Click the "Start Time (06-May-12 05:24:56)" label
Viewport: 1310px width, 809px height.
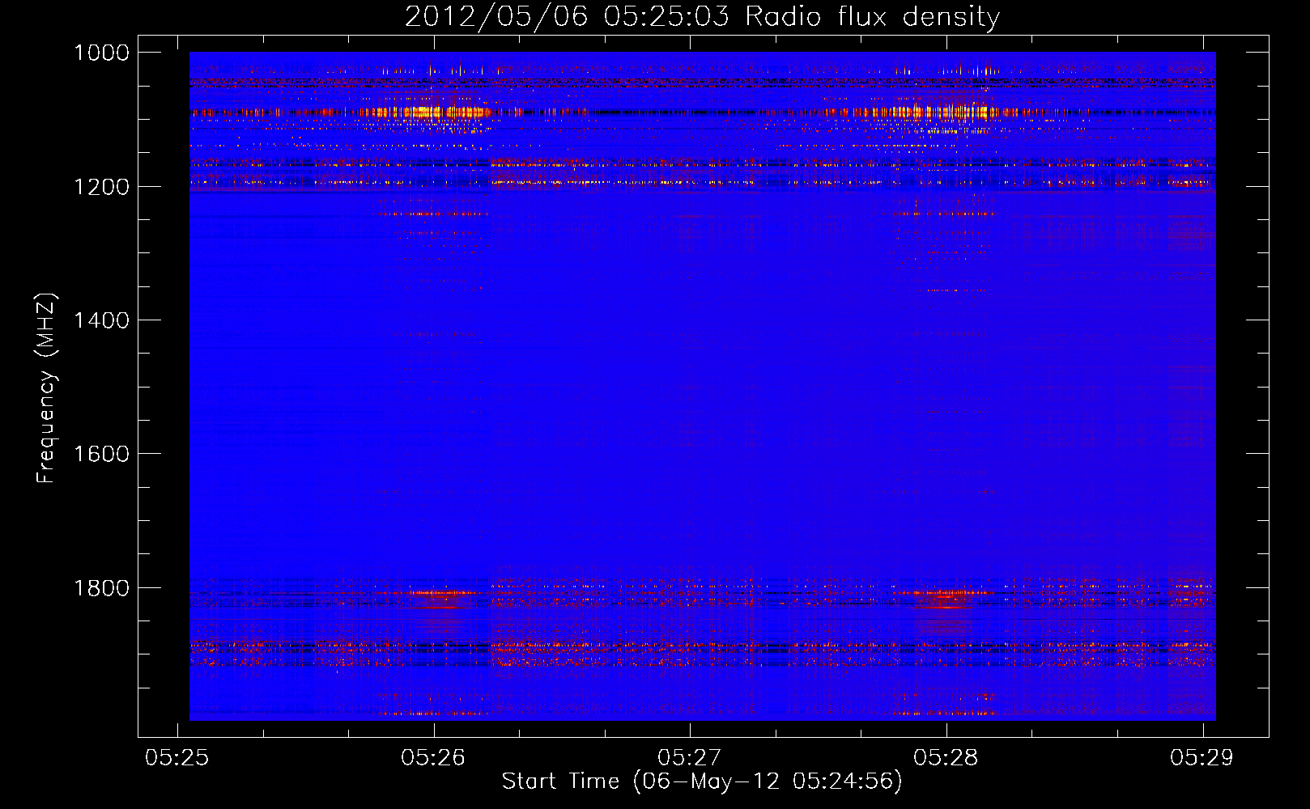[702, 781]
